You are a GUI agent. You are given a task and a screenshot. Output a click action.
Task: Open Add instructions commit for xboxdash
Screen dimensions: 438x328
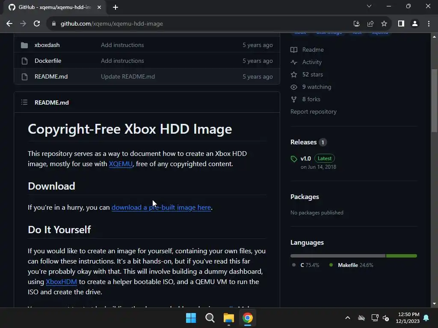tap(122, 45)
